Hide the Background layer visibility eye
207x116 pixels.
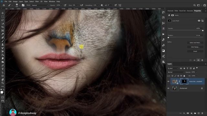(168, 88)
